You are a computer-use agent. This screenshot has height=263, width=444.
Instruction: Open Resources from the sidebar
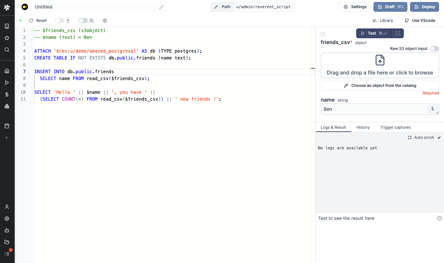coord(7,106)
